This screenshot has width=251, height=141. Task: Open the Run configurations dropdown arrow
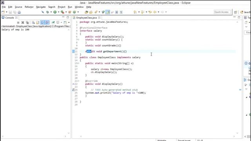tap(58, 12)
